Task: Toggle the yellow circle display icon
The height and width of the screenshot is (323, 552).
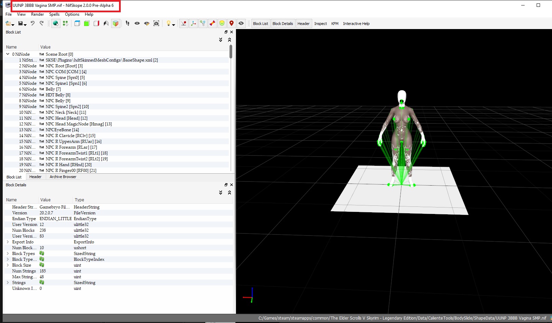Action: (x=222, y=23)
